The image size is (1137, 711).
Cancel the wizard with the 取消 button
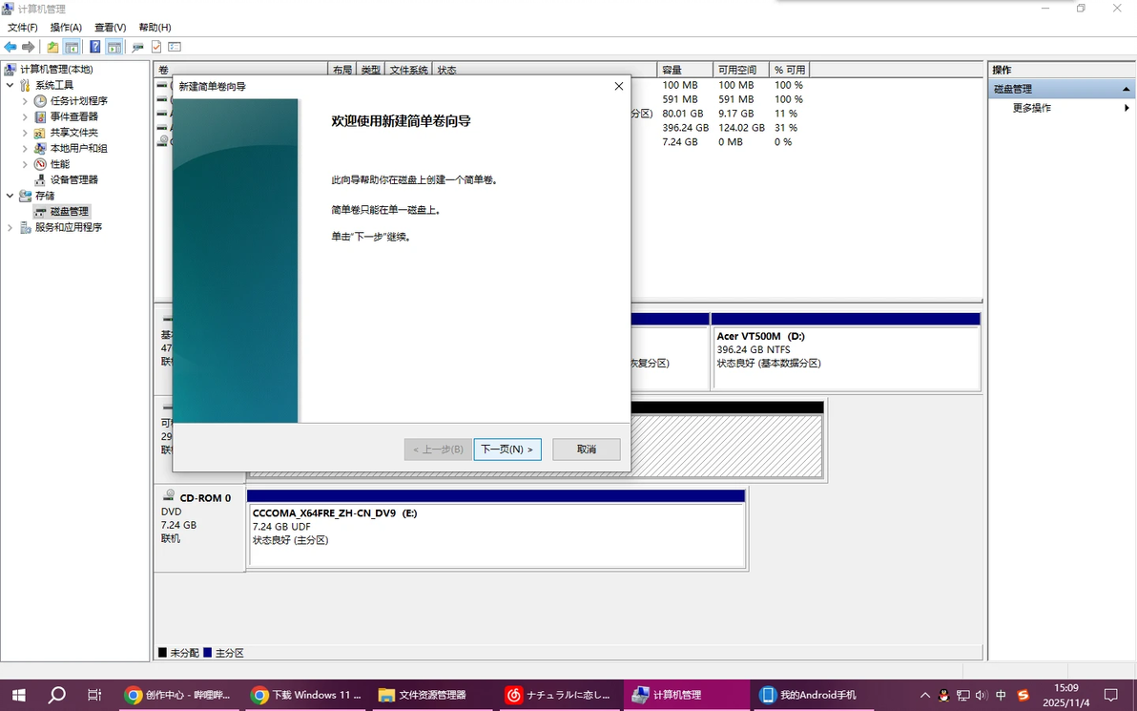pos(586,449)
